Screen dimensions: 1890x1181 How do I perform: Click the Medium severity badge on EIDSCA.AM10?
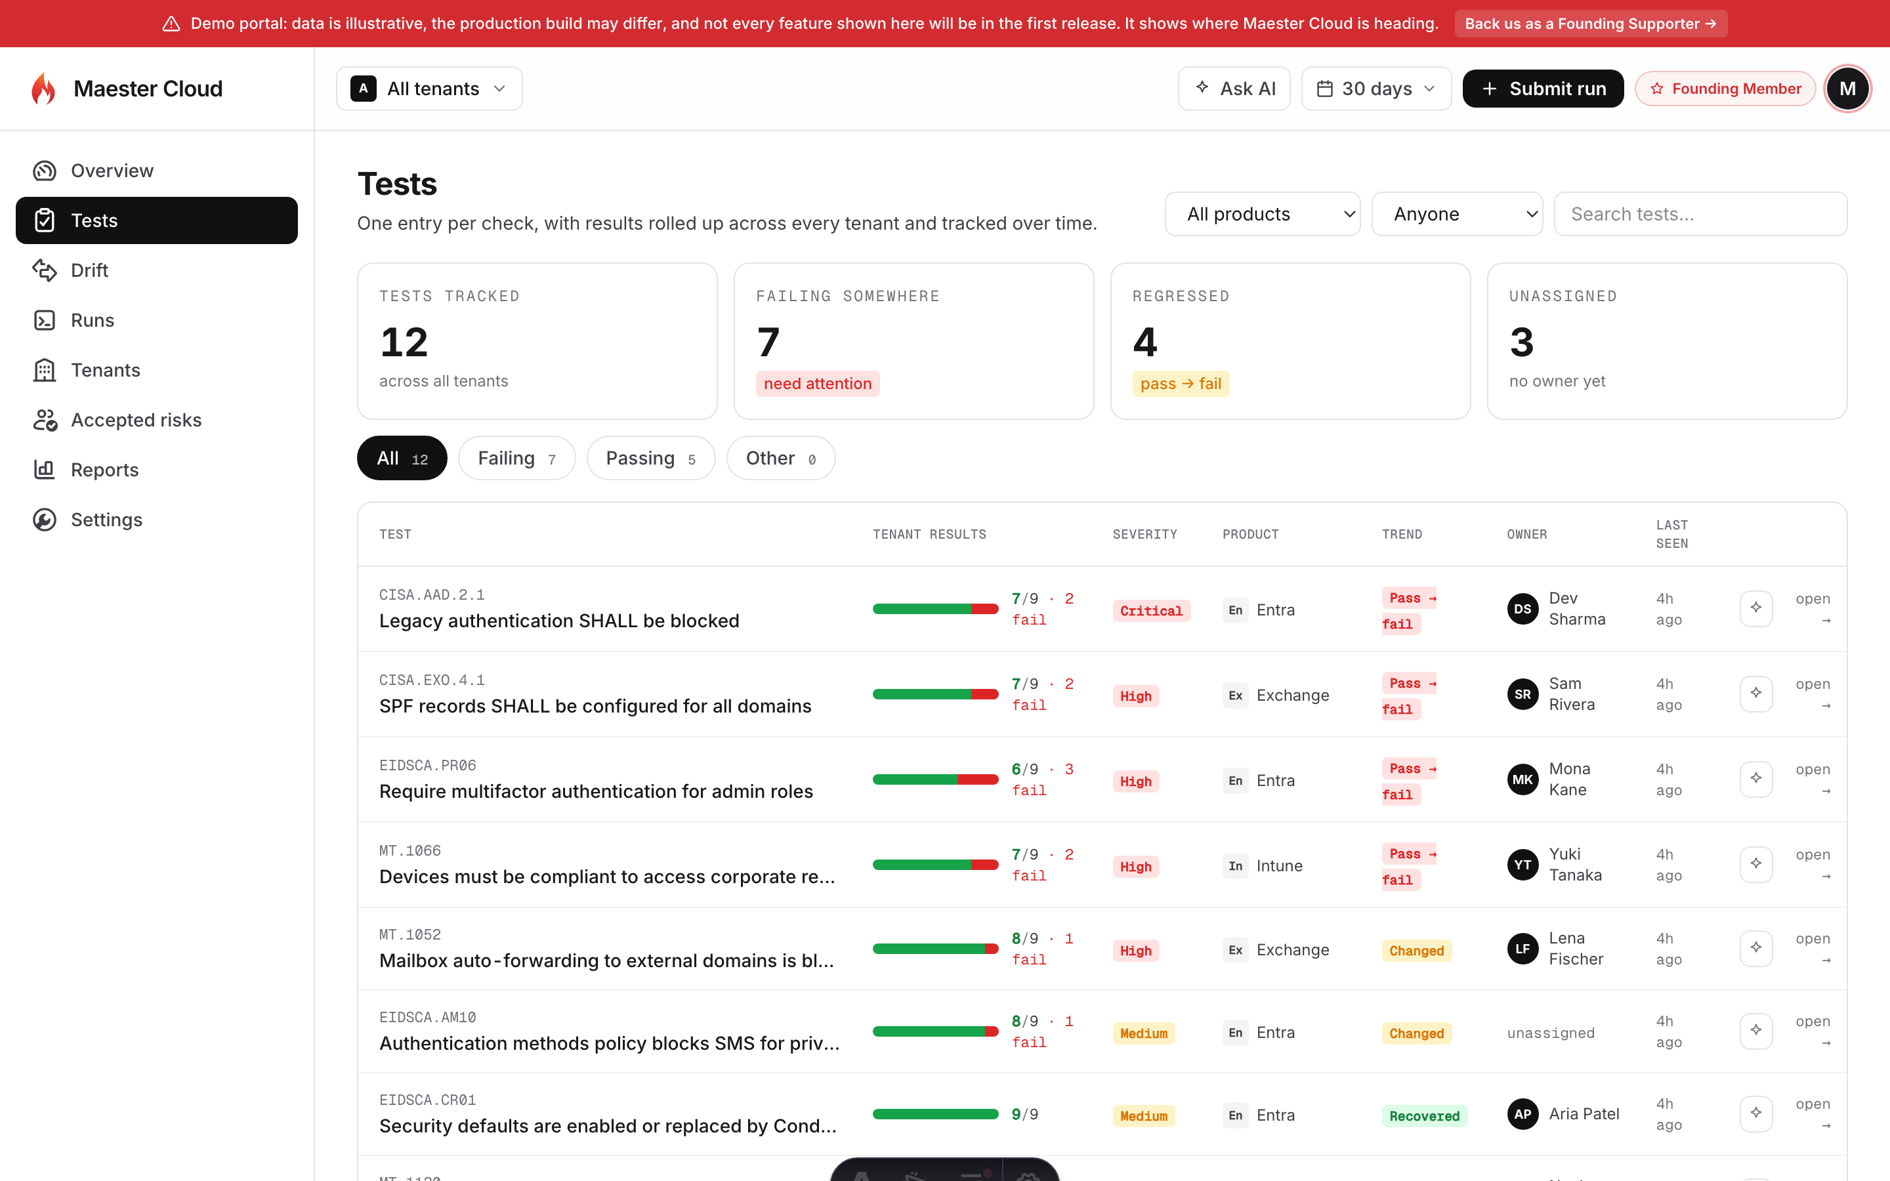pos(1143,1033)
